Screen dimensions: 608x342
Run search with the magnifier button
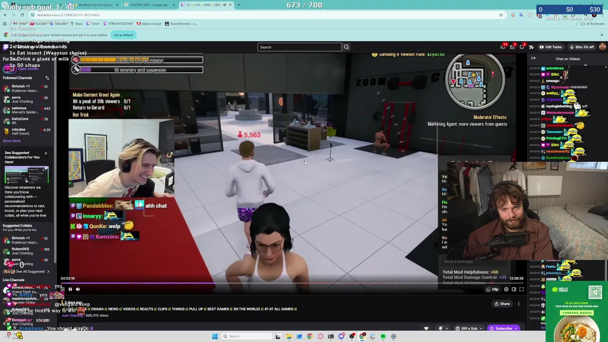[346, 47]
